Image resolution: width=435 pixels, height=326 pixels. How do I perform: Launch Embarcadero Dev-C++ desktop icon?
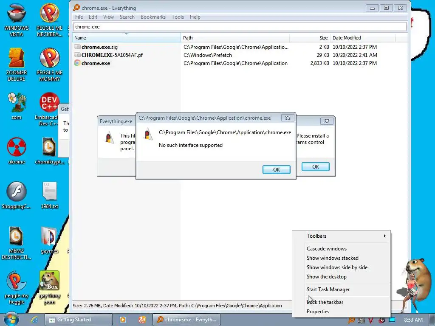click(x=48, y=109)
